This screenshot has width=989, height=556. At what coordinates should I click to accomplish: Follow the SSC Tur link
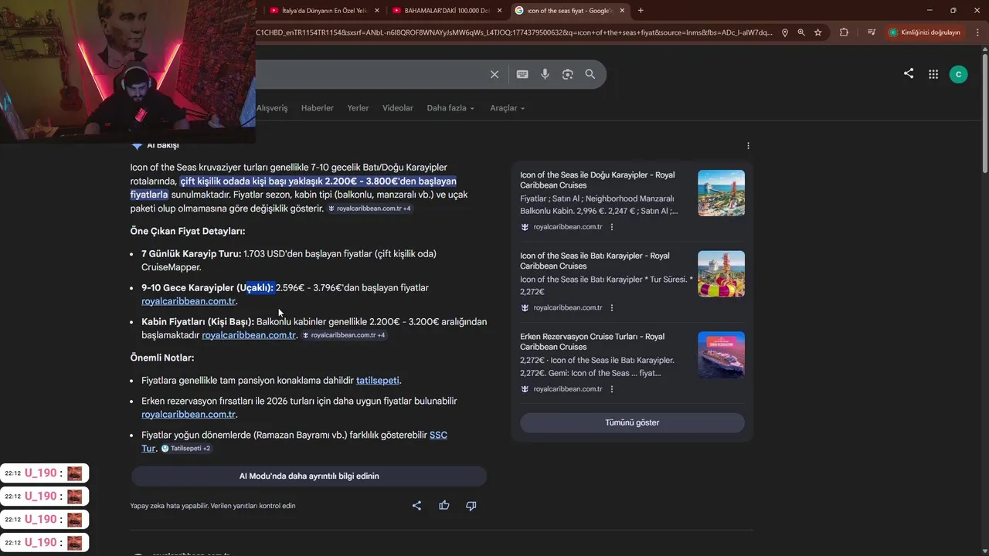tap(438, 435)
